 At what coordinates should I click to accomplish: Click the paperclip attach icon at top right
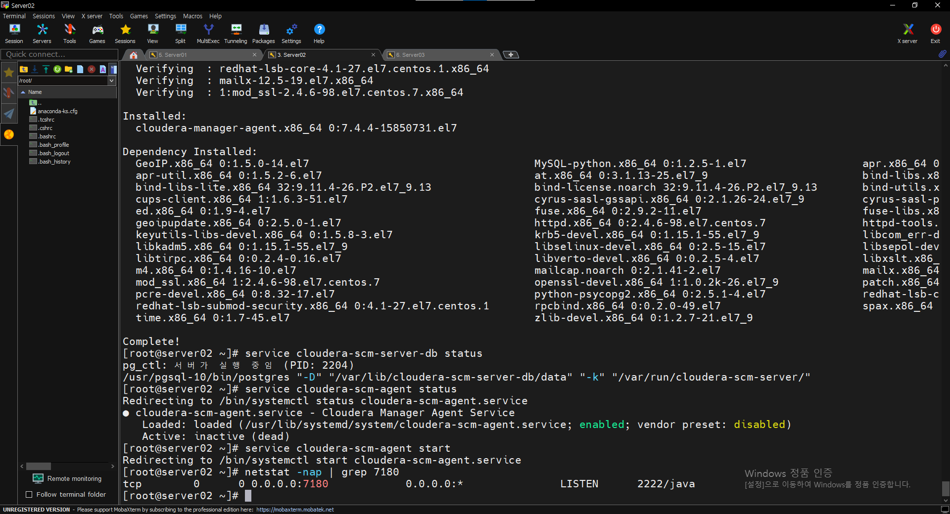942,54
